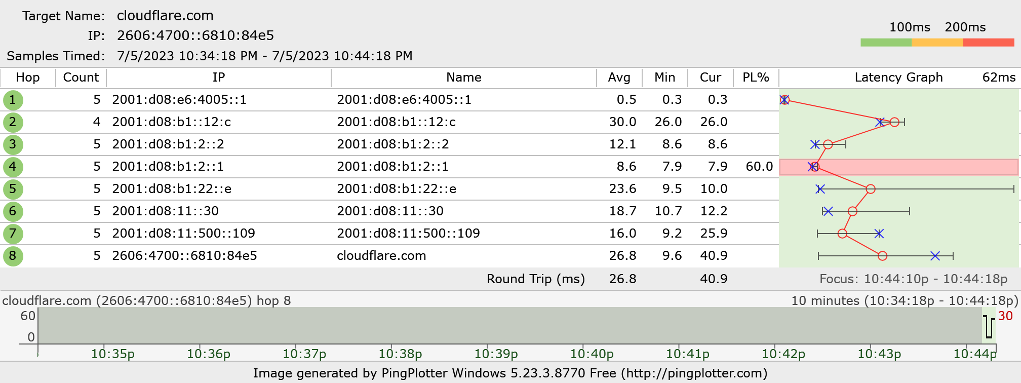The width and height of the screenshot is (1021, 383).
Task: Click the hop 7 green circle icon
Action: point(13,234)
